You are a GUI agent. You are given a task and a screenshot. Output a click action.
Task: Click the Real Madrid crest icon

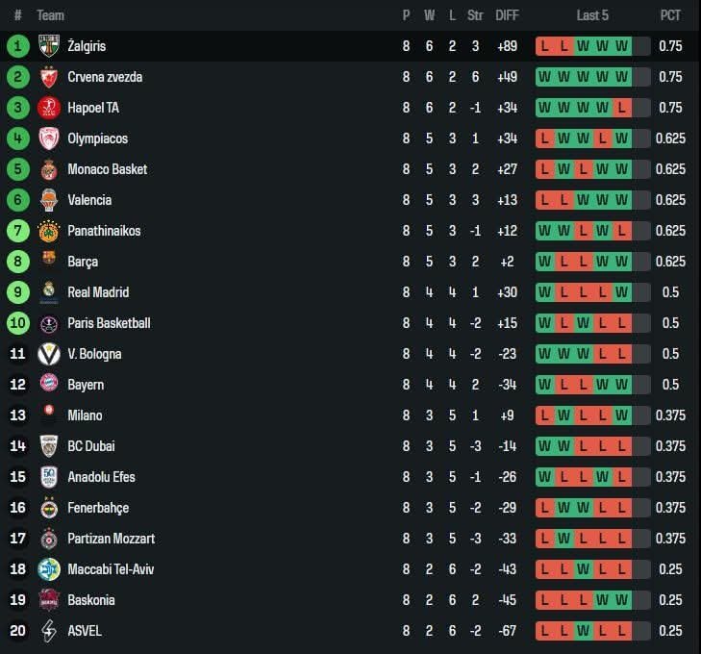[49, 292]
